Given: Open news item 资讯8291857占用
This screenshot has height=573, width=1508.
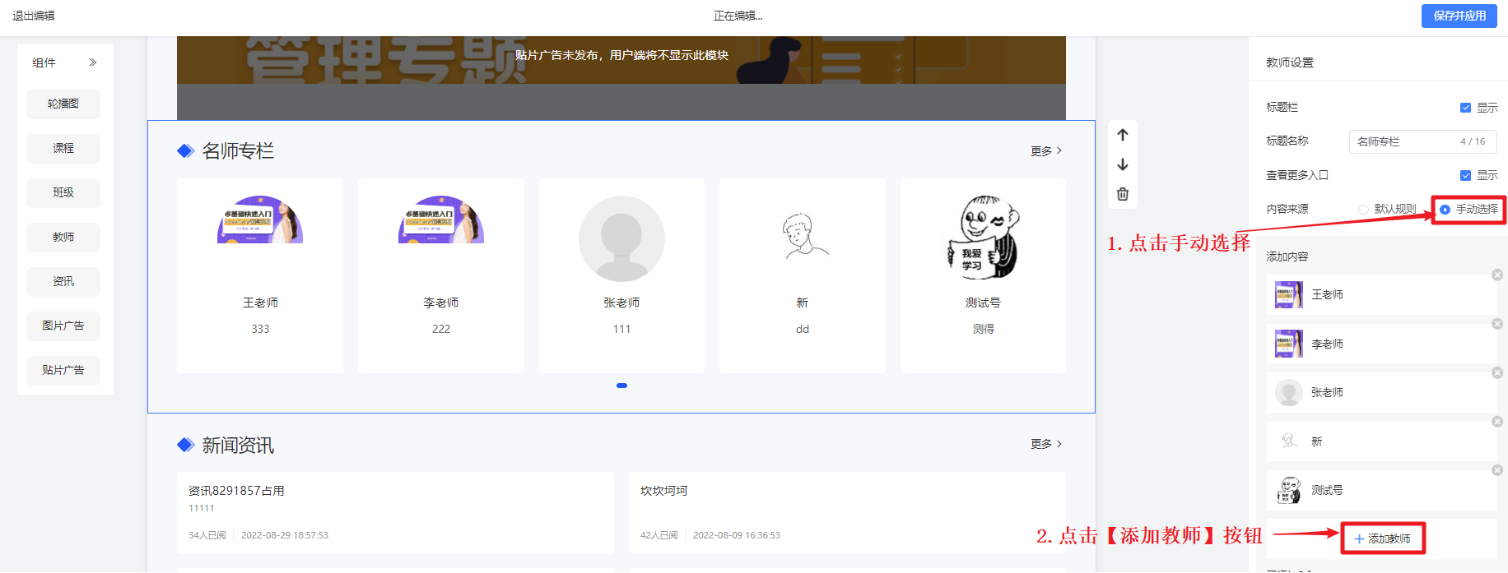Looking at the screenshot, I should pyautogui.click(x=395, y=512).
